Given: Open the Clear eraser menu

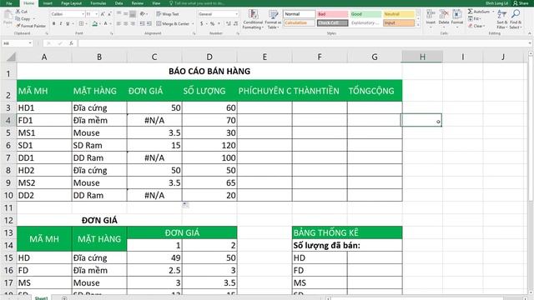Looking at the screenshot, I should click(476, 26).
